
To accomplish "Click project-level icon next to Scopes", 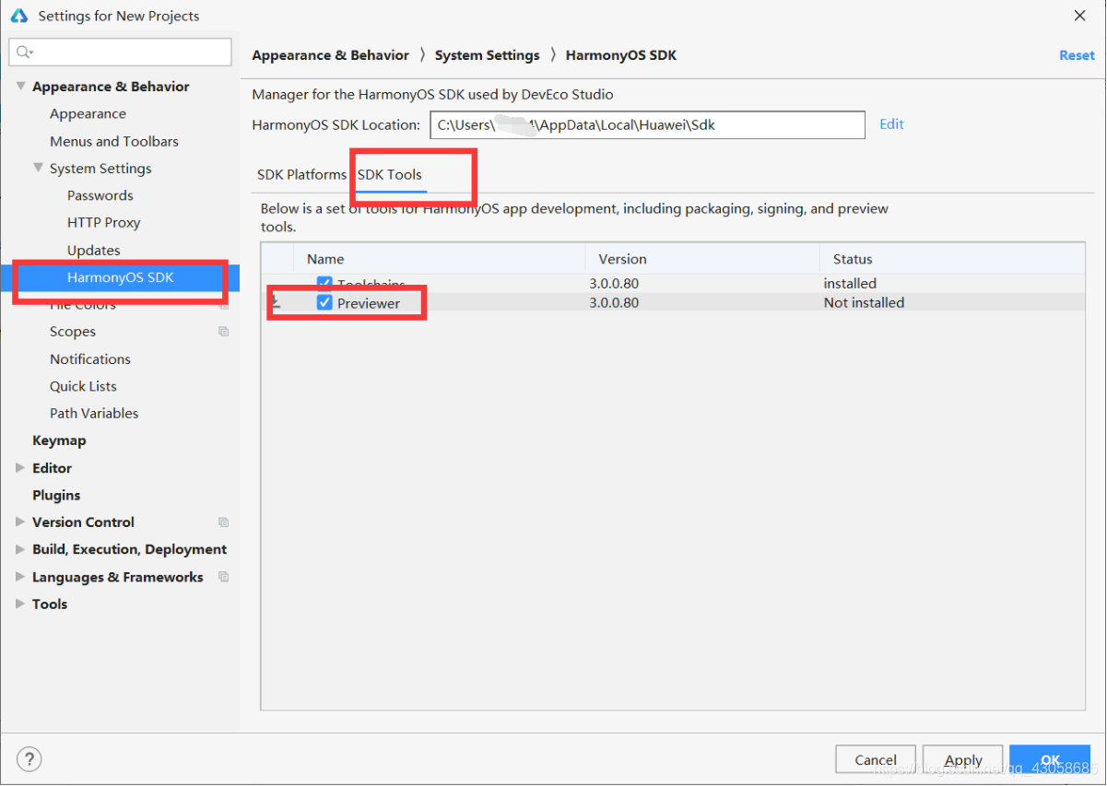I will pos(223,332).
